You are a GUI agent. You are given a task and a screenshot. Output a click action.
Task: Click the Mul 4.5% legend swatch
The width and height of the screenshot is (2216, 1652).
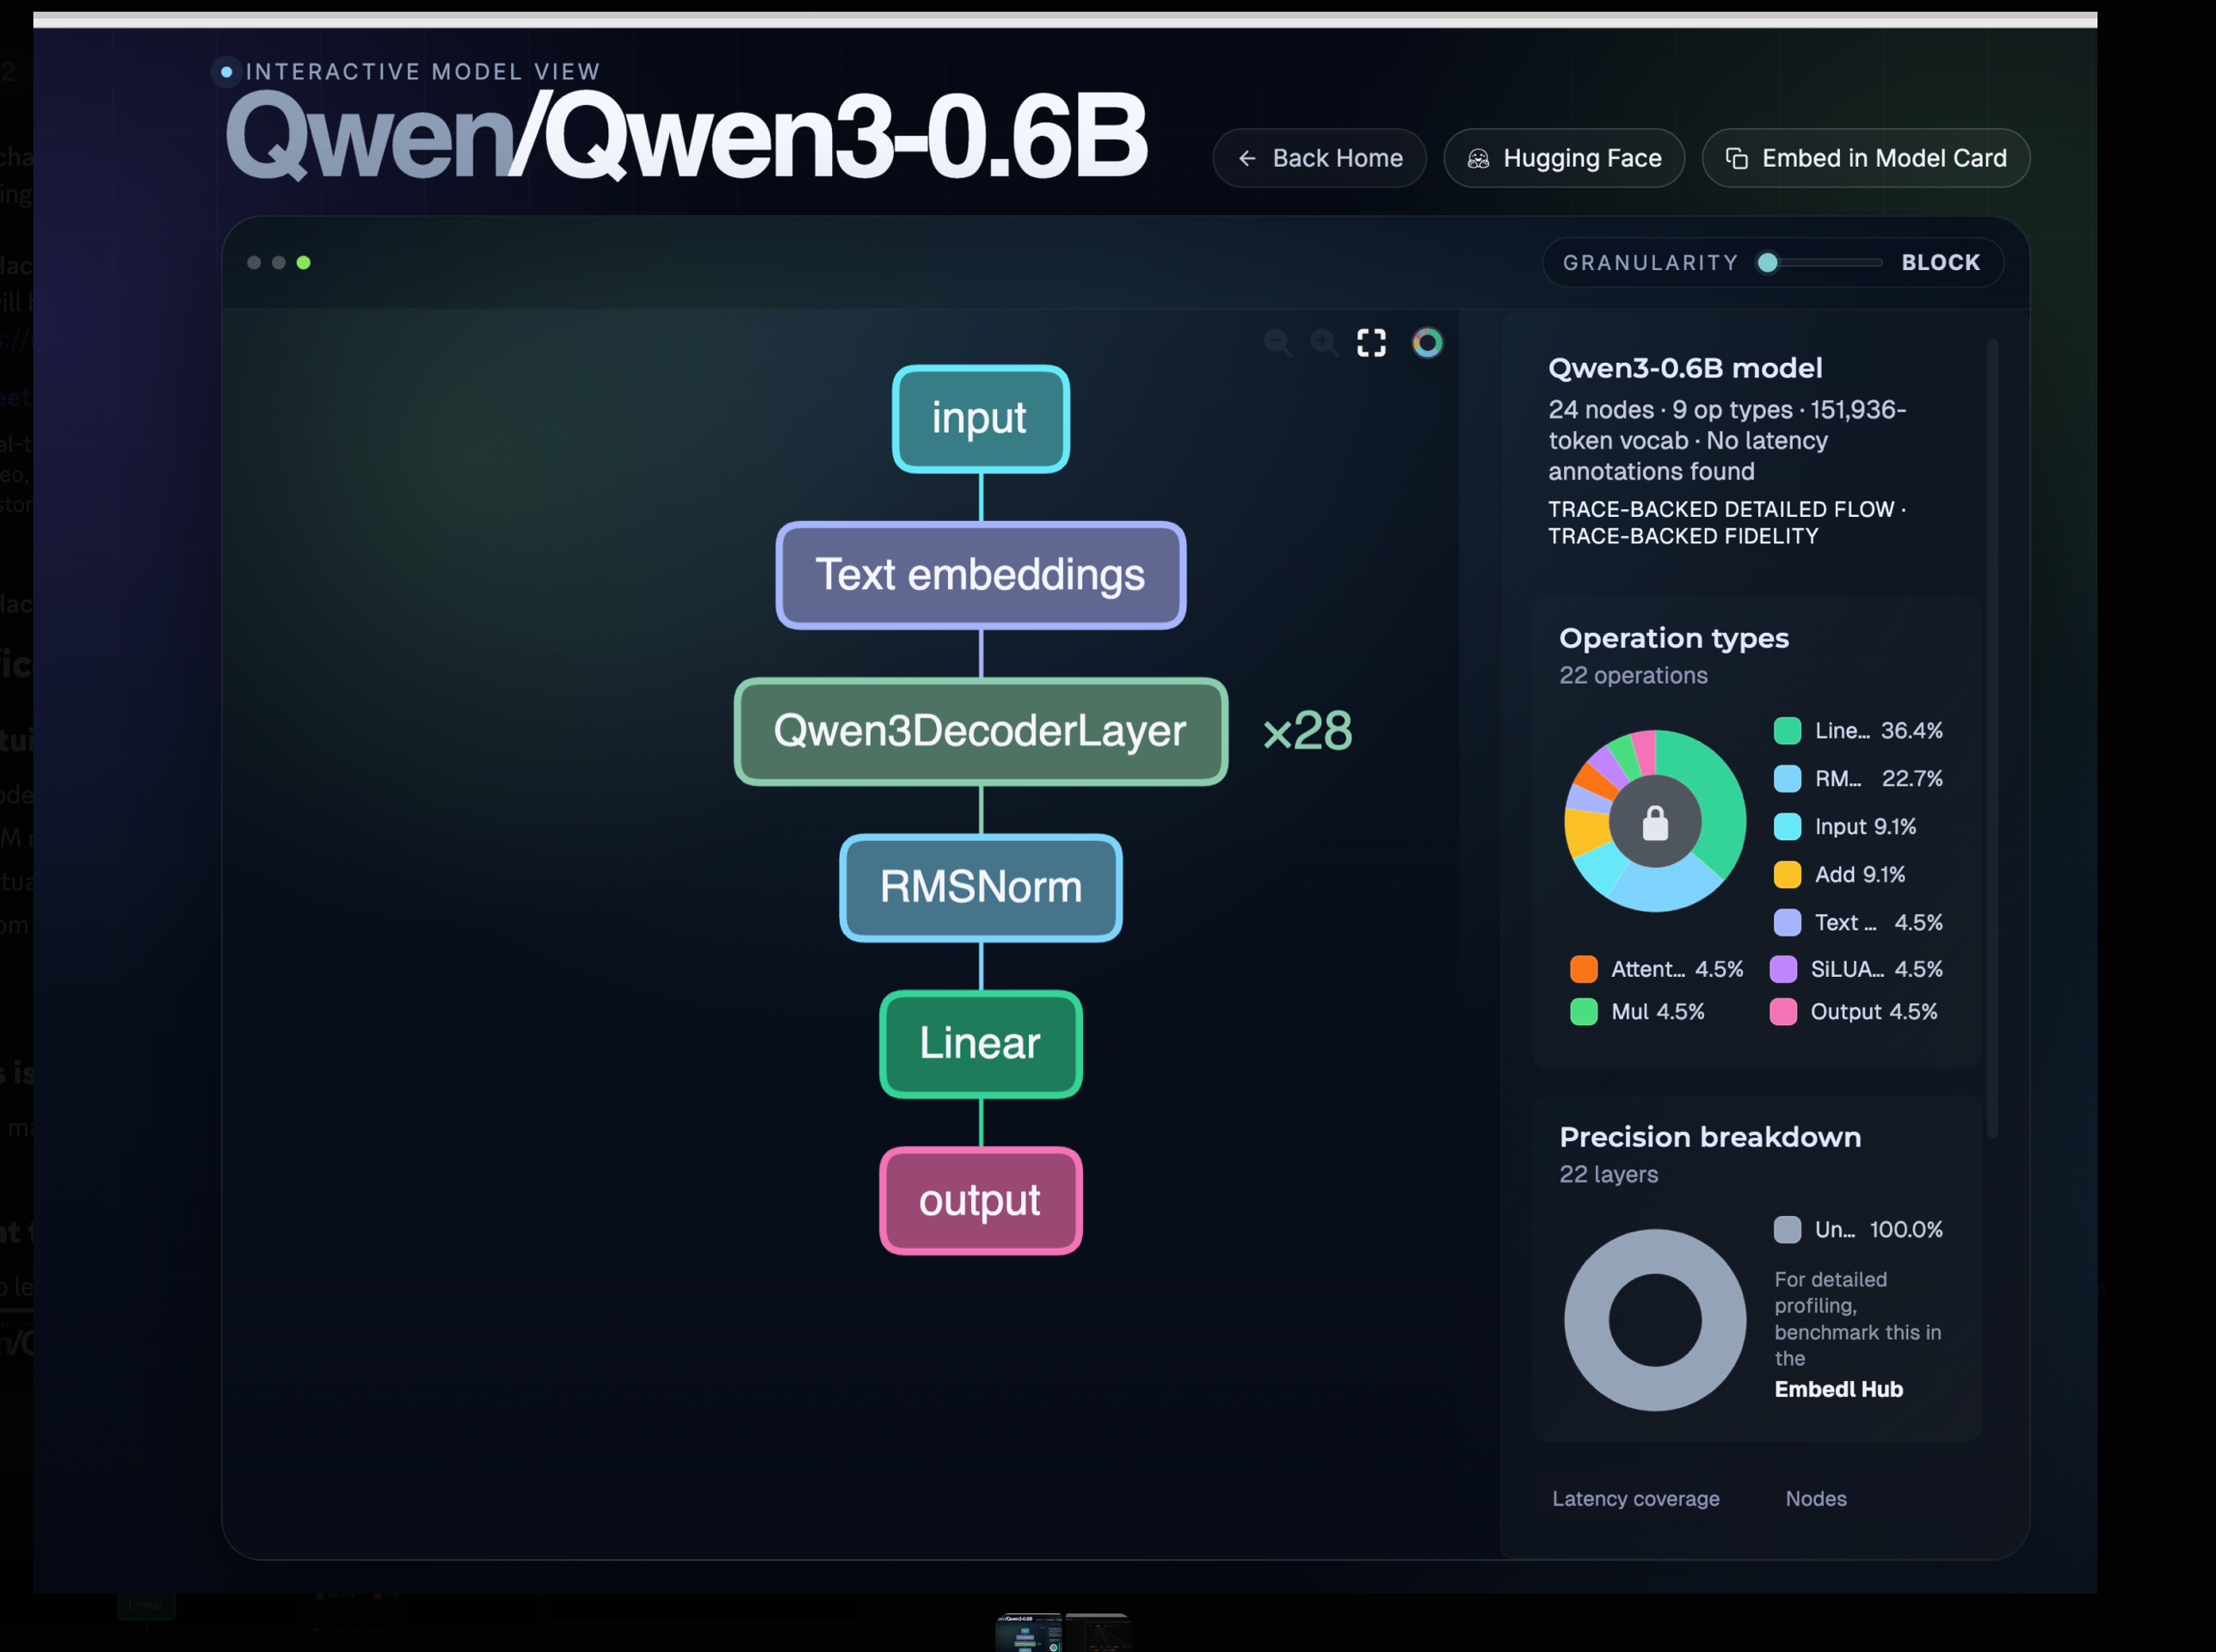click(x=1584, y=1012)
